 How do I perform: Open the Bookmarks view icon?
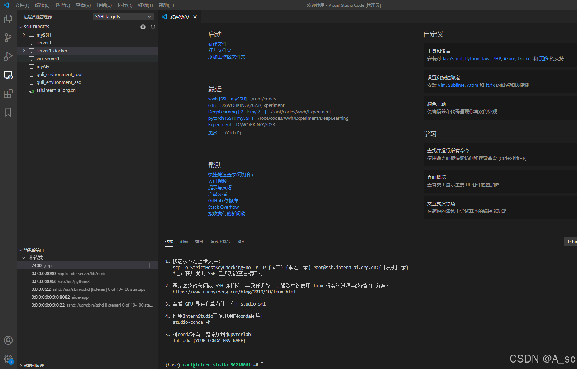point(8,112)
